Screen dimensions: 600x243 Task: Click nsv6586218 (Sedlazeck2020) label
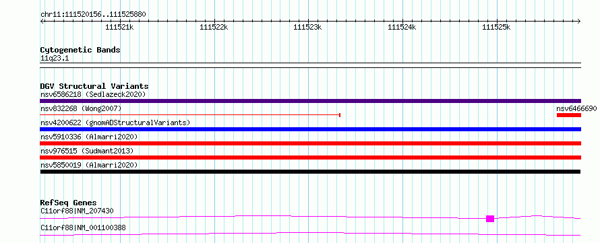[x=93, y=94]
